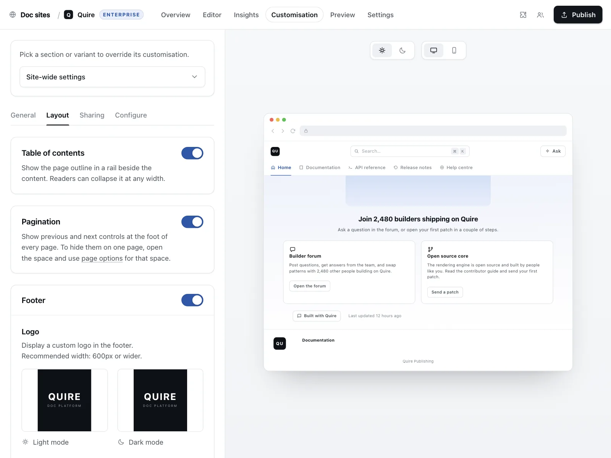Click the Doc sites breadcrumb link
611x458 pixels.
[35, 15]
